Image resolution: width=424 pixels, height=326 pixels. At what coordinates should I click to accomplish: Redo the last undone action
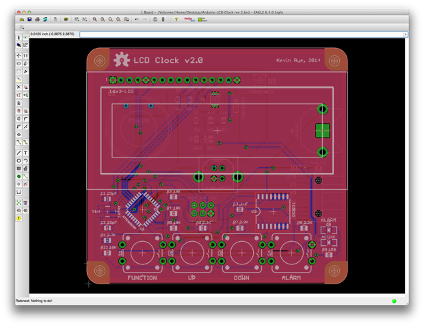145,19
